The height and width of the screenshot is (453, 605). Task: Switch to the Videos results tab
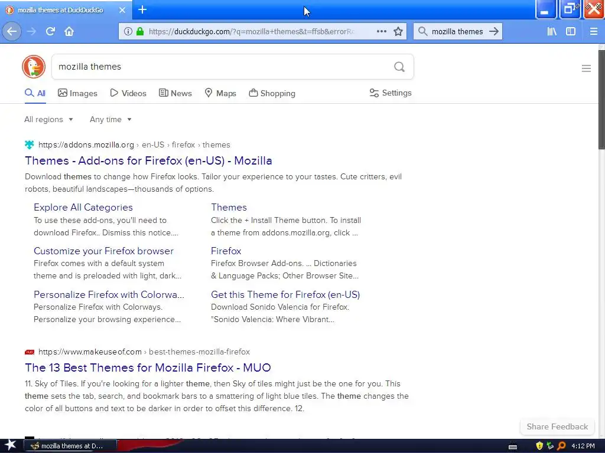128,93
